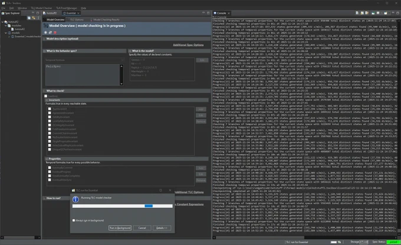Image resolution: width=401 pixels, height=245 pixels.
Task: Click inside the behavior spec formula text field
Action: tap(83, 74)
